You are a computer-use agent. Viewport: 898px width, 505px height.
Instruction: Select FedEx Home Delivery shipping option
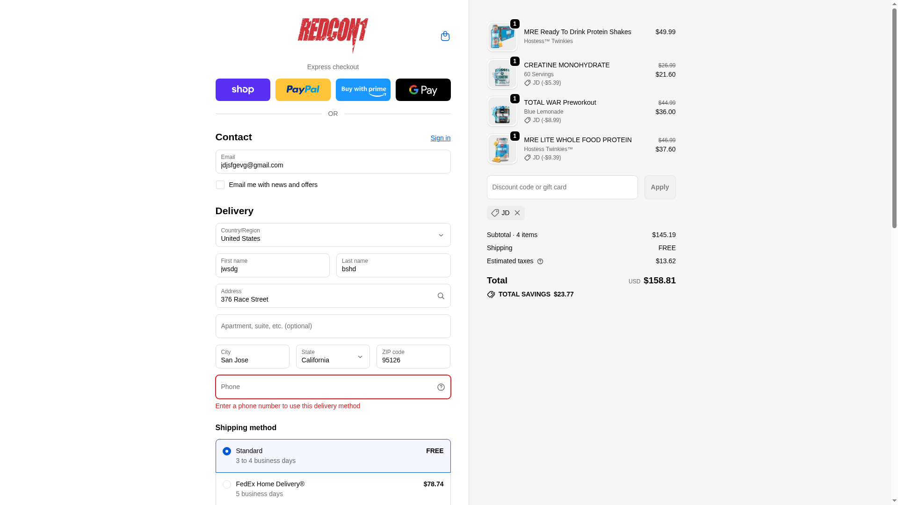pos(333,489)
